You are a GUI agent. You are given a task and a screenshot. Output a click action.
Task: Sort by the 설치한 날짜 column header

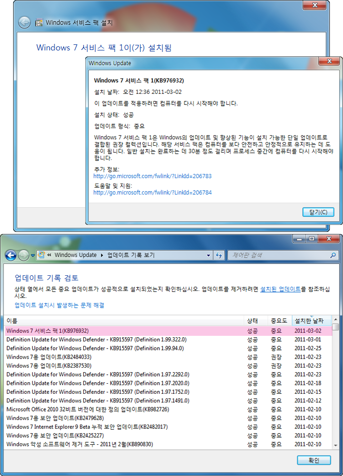tap(311, 321)
